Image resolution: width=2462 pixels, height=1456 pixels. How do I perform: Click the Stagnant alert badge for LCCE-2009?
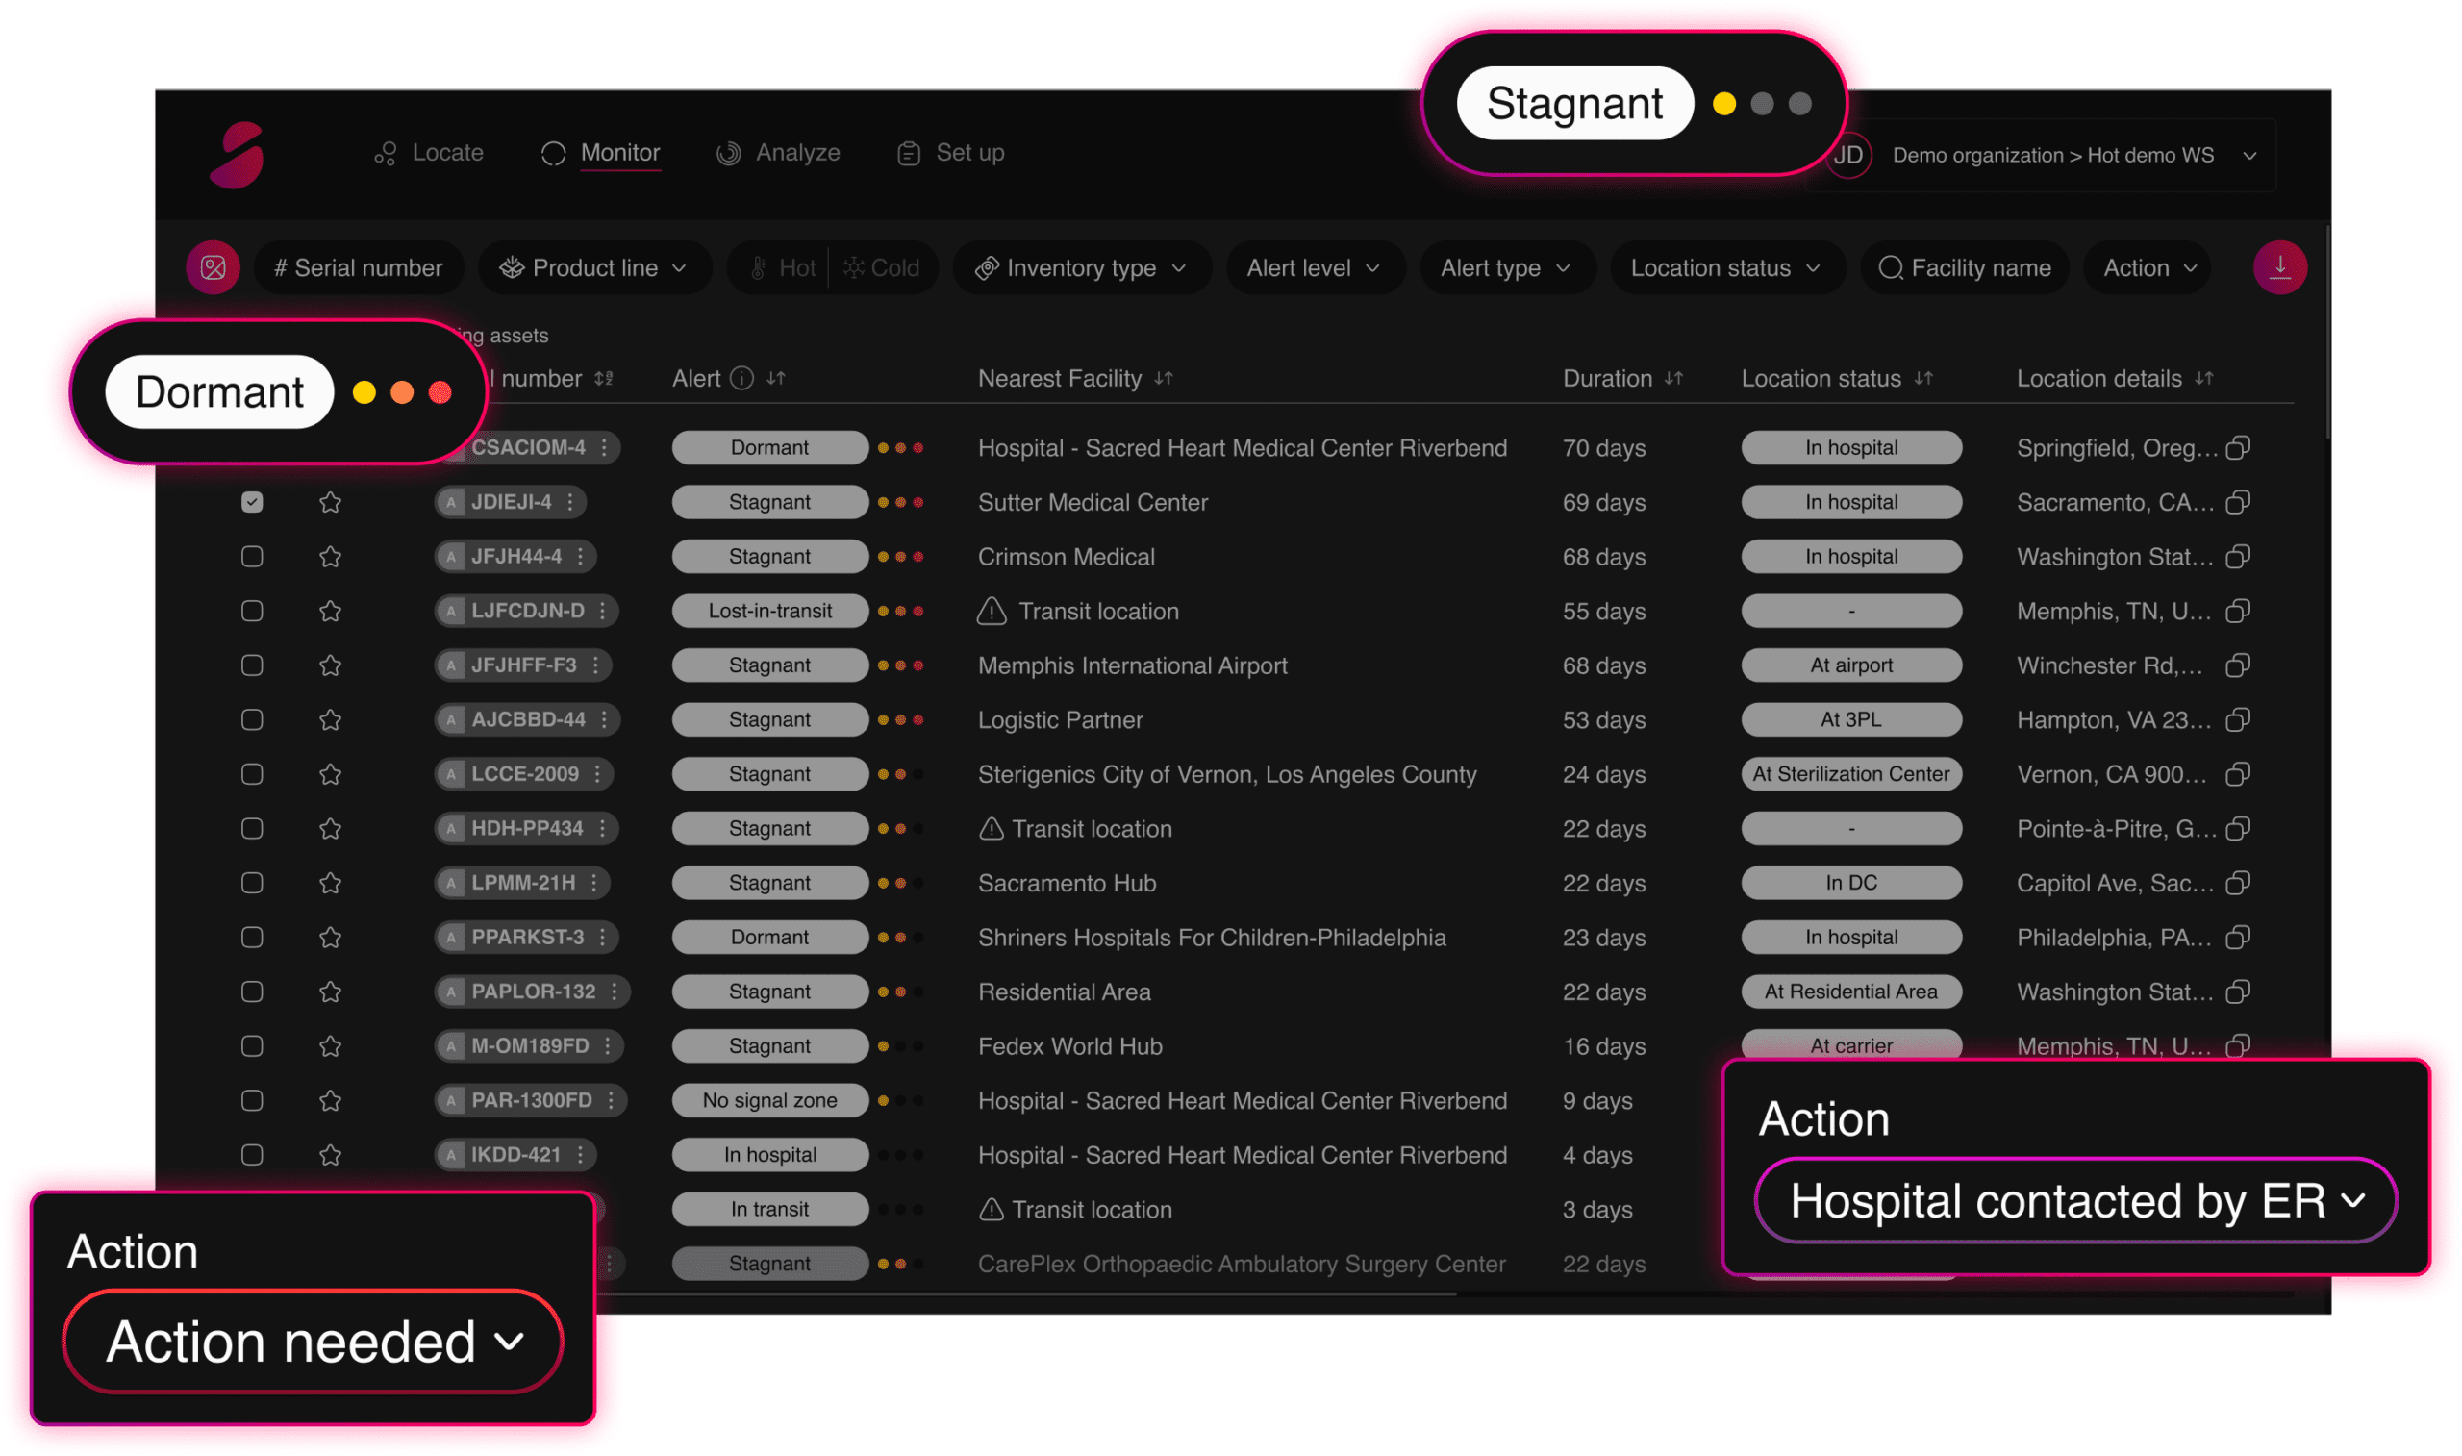pos(769,774)
